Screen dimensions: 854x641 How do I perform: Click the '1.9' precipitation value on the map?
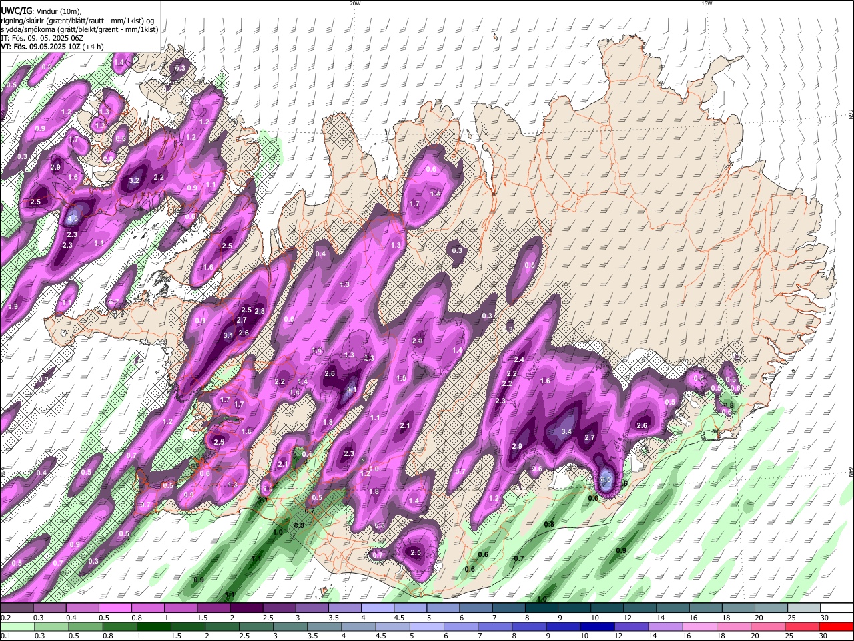point(13,306)
